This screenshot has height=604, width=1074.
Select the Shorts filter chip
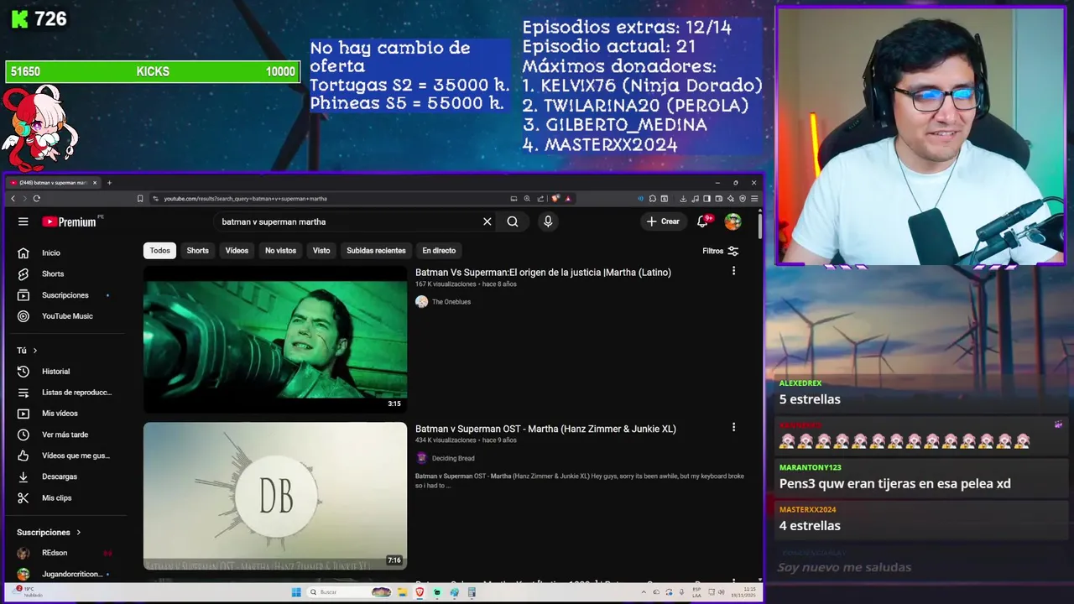[x=197, y=250]
